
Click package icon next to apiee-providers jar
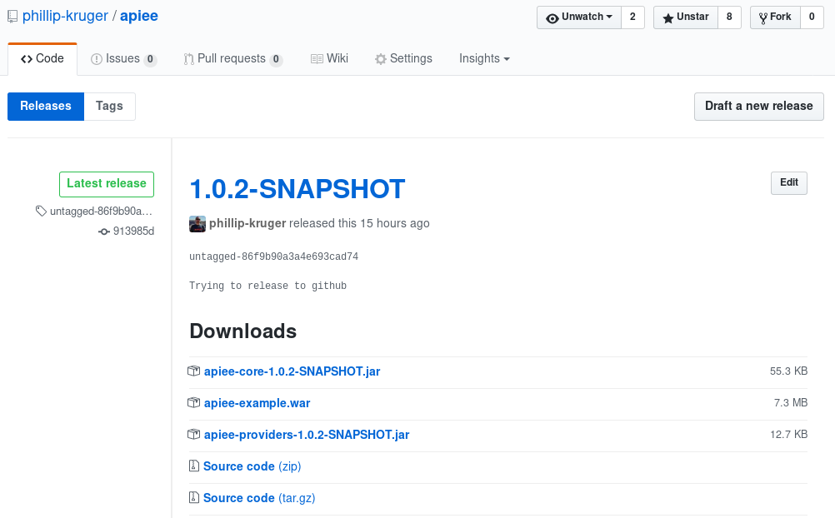(194, 435)
